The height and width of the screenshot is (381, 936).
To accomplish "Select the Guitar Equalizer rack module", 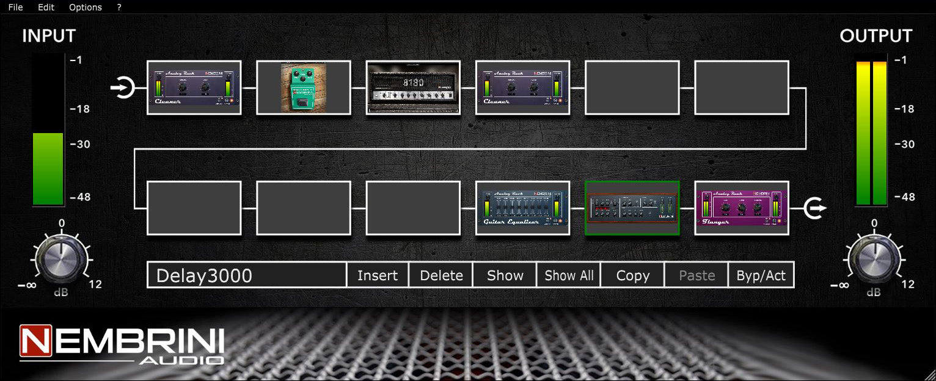I will 522,208.
